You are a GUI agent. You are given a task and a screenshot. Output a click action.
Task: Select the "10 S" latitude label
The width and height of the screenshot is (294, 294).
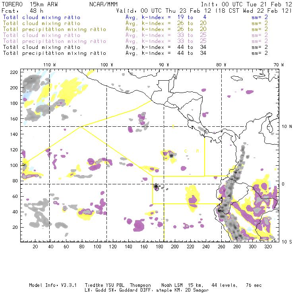click(287, 242)
